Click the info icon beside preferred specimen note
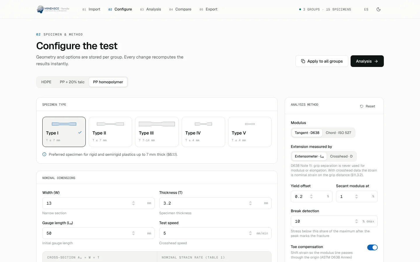This screenshot has height=262, width=420. tap(44, 154)
